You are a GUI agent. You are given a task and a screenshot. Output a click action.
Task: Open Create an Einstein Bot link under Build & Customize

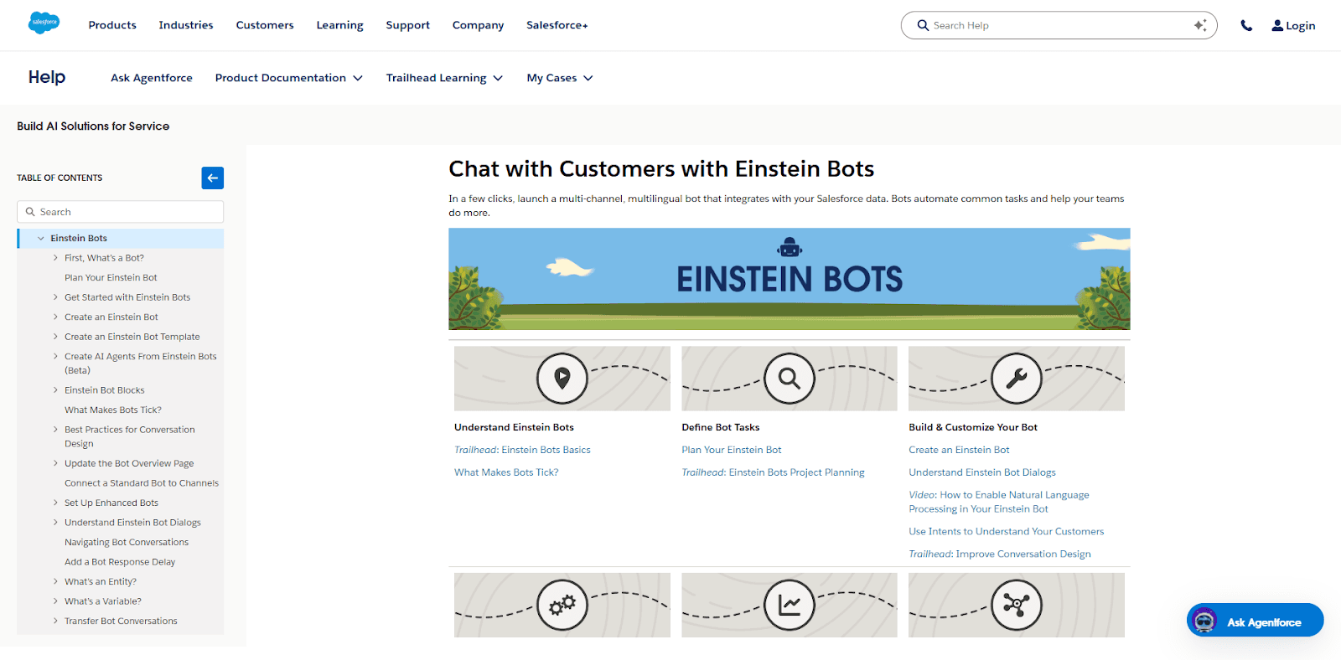[959, 450]
